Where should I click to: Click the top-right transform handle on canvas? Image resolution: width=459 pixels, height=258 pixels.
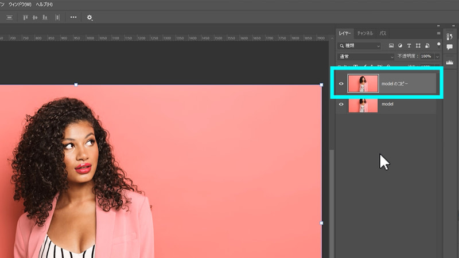point(321,84)
